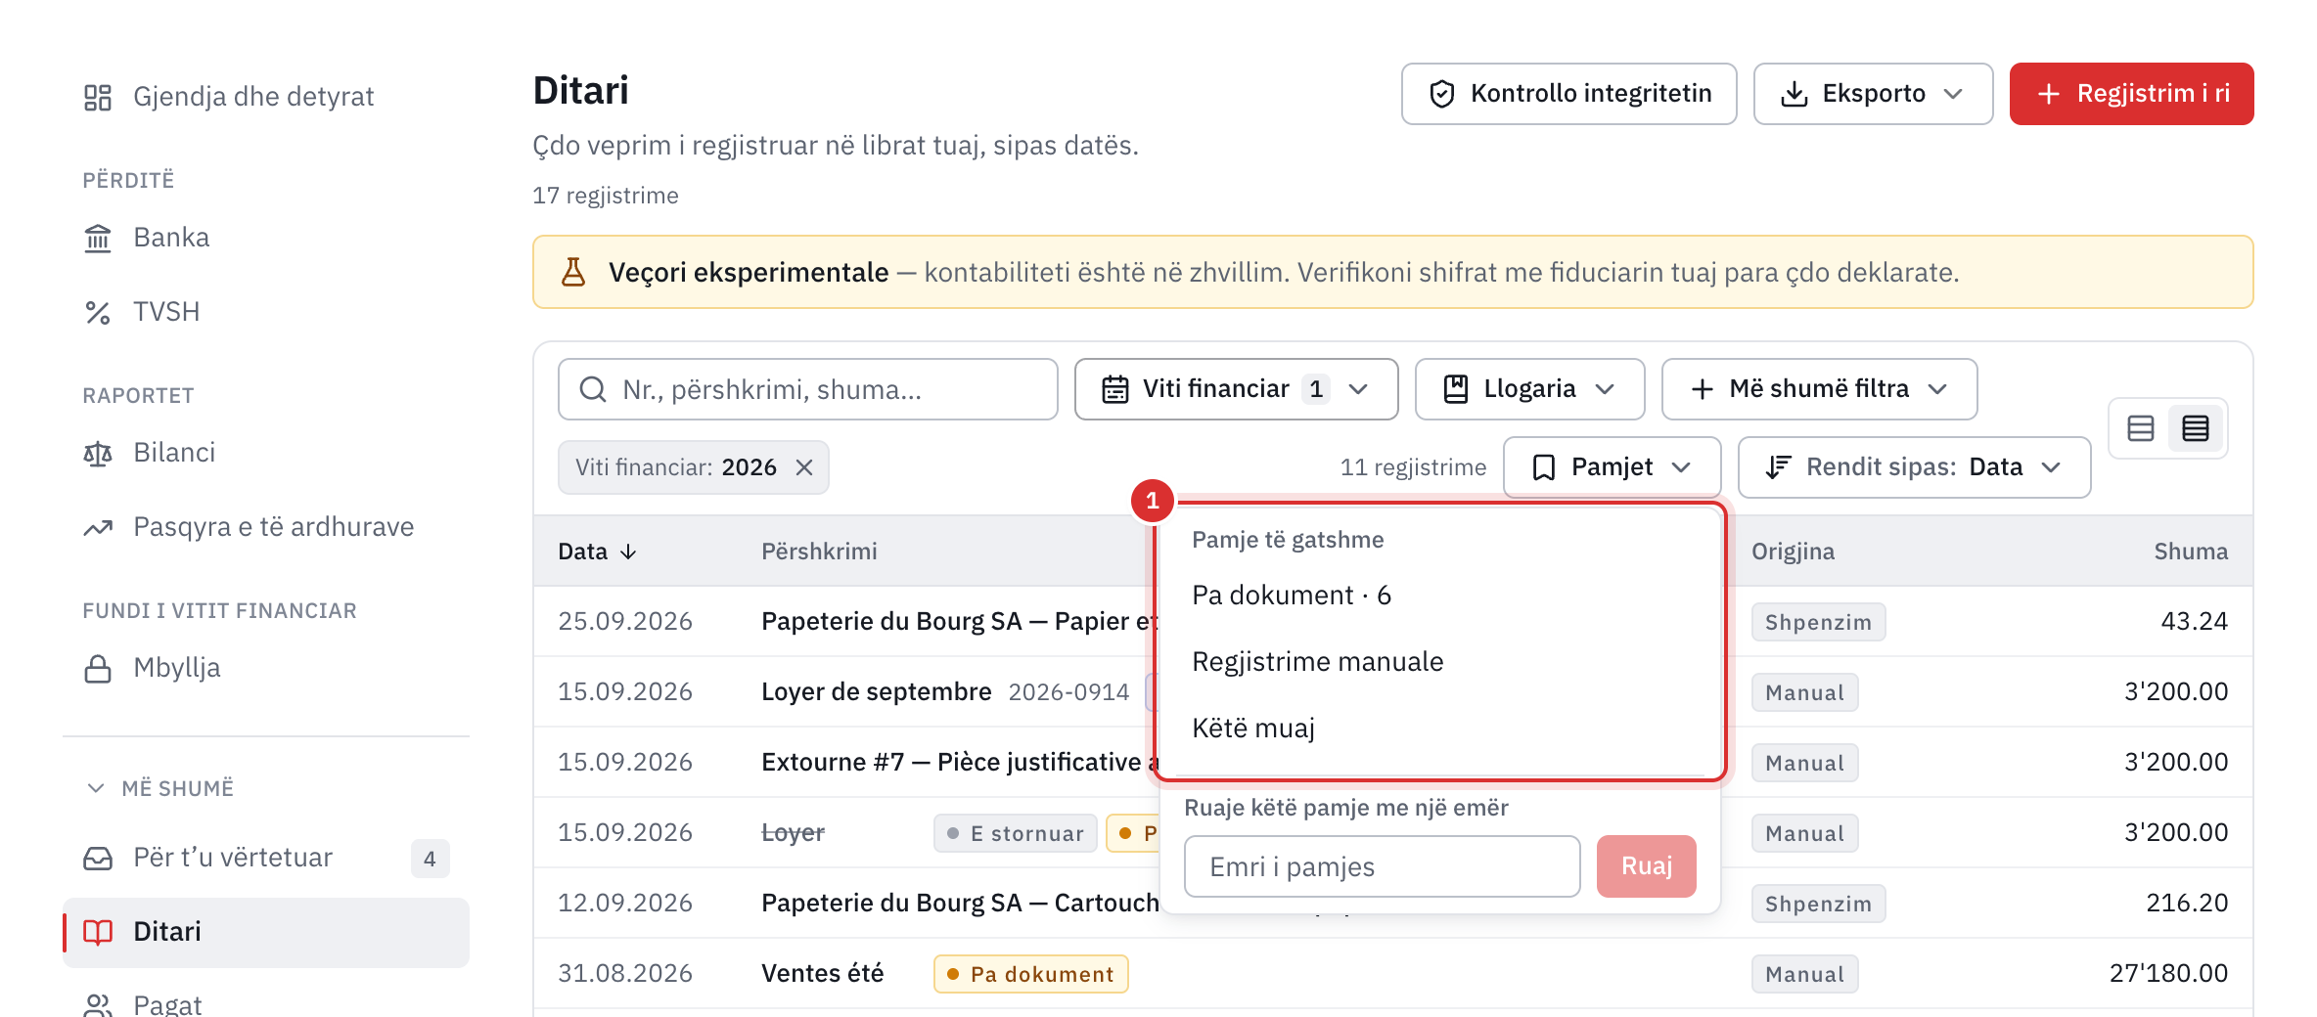
Task: Open Më shumë filtra menu
Action: [1819, 389]
